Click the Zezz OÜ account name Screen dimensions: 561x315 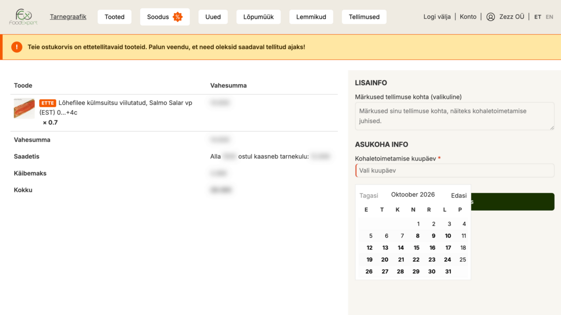pyautogui.click(x=512, y=17)
